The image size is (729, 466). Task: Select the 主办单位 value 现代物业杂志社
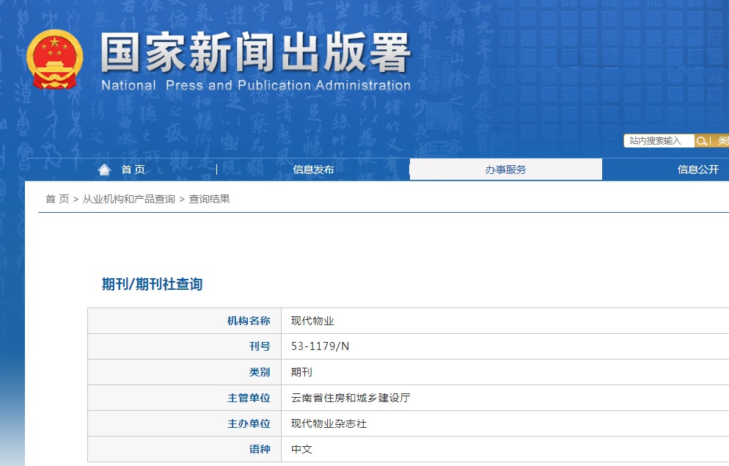(327, 423)
